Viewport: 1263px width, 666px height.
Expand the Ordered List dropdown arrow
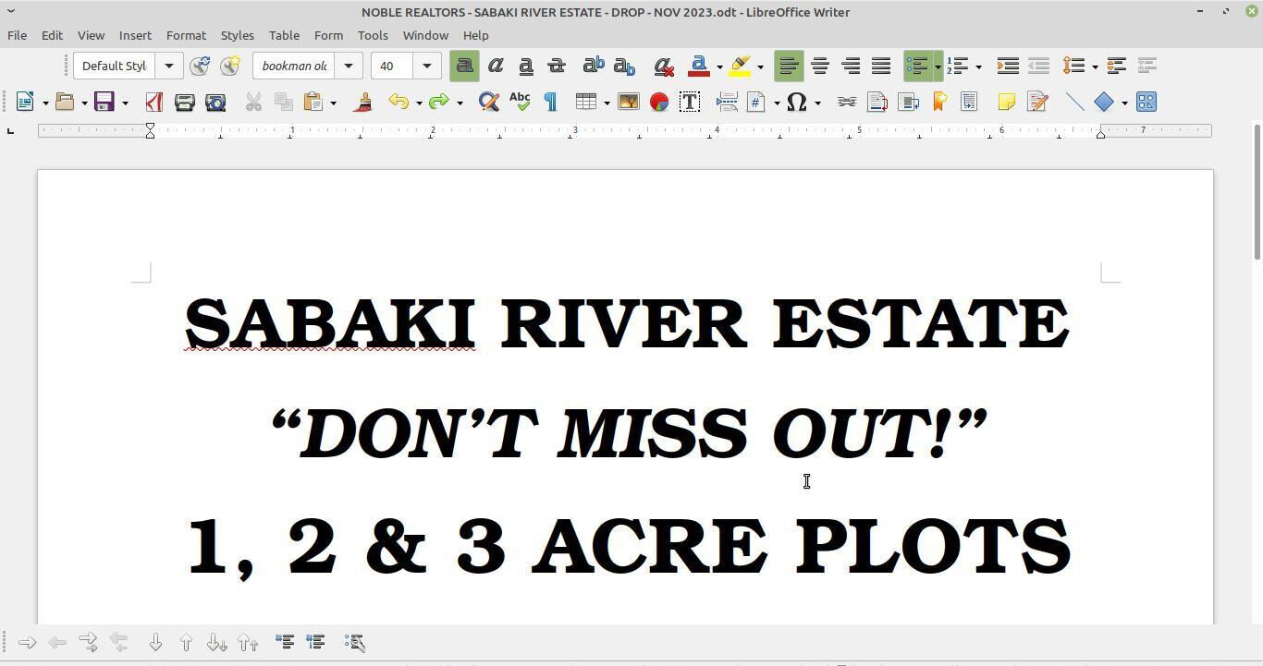(x=978, y=67)
